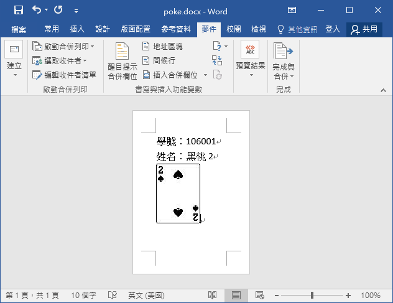Open the 建立 envelope dropdown
393x303 pixels.
click(14, 58)
